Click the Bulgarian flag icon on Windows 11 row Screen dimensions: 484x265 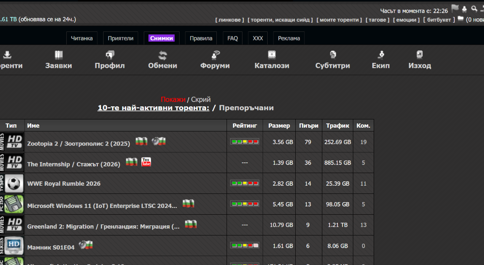click(188, 203)
